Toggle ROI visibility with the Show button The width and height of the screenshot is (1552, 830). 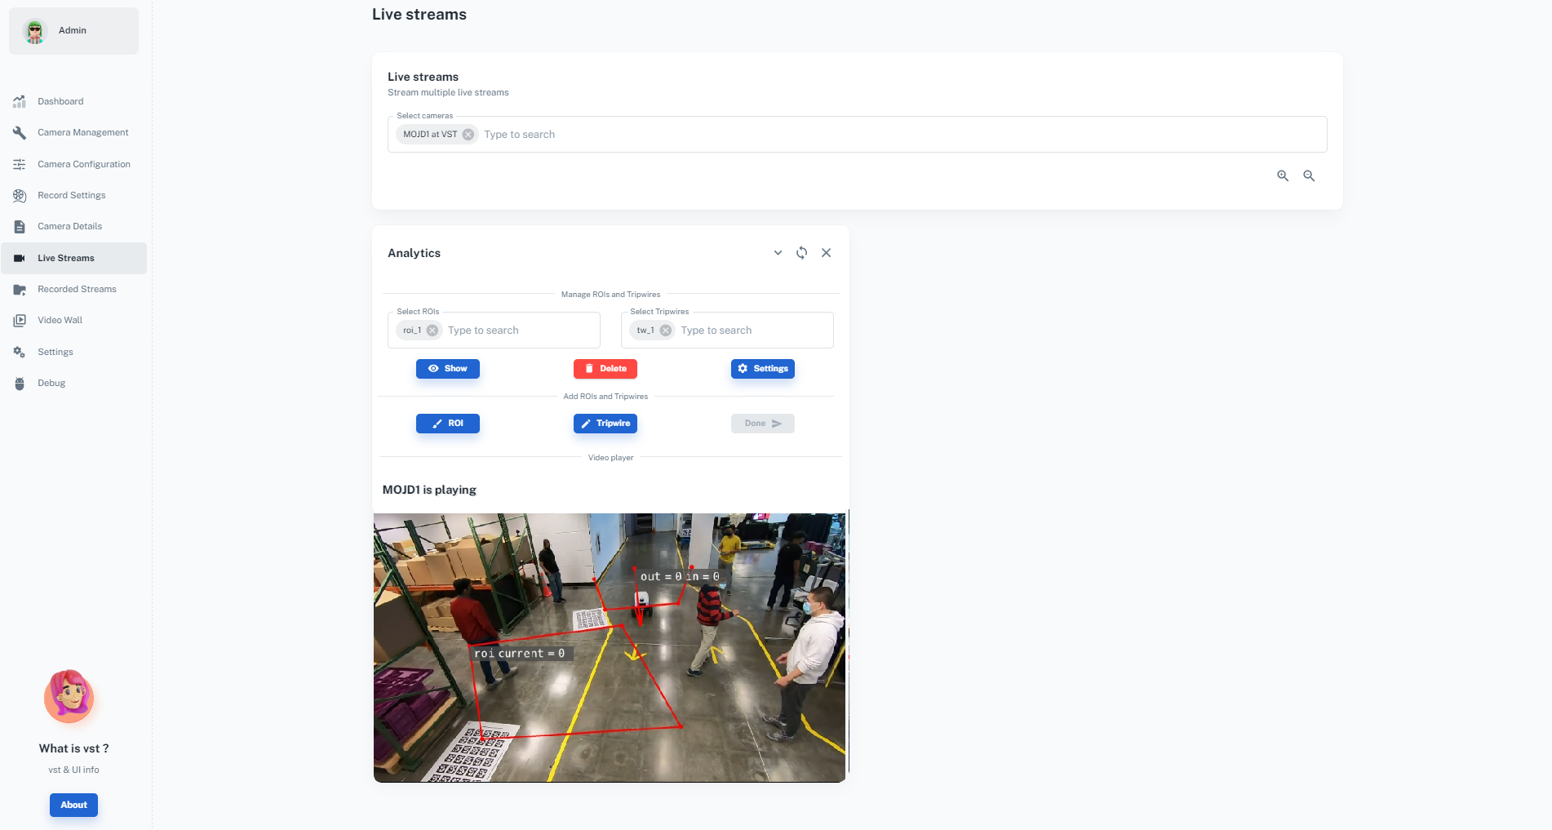tap(447, 369)
